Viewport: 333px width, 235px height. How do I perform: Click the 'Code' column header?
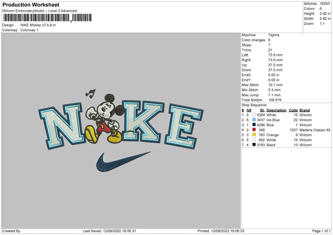click(293, 110)
